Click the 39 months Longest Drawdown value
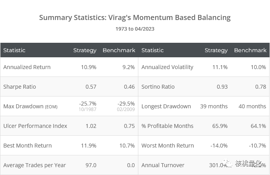 pyautogui.click(x=214, y=106)
